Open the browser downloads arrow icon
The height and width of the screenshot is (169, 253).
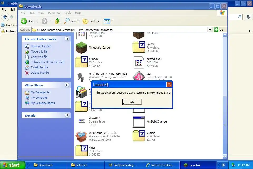(248, 17)
